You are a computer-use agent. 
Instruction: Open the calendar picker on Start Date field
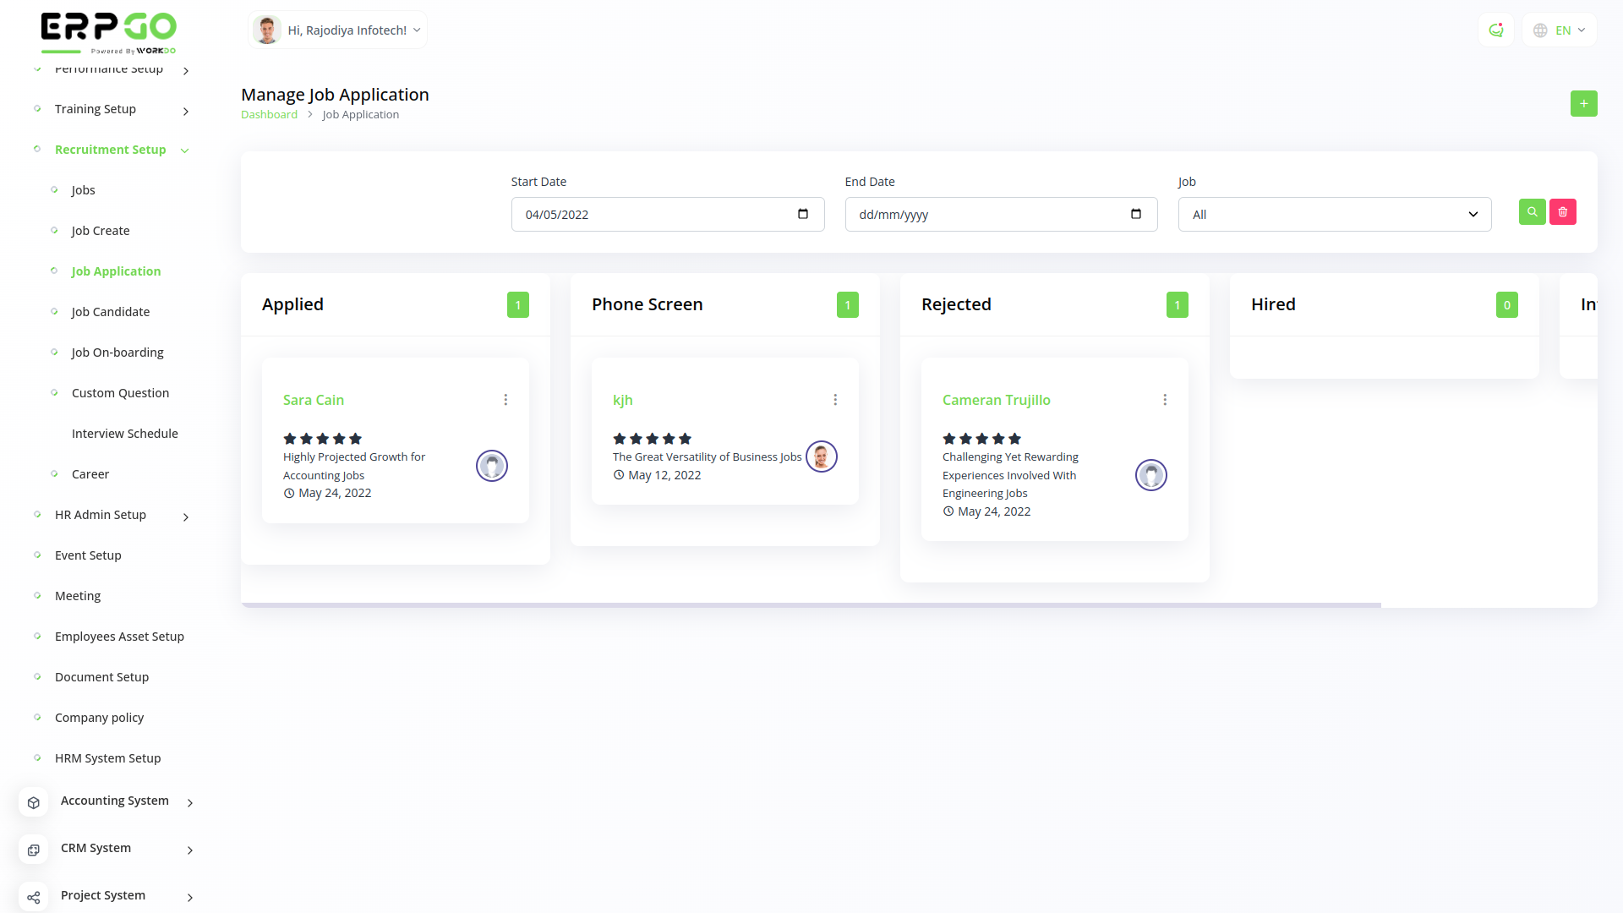(801, 214)
